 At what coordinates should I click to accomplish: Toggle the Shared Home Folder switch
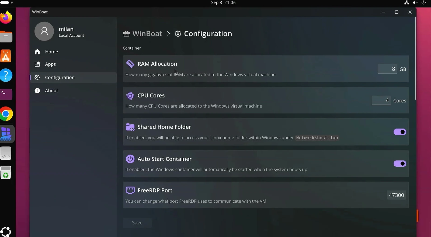[400, 132]
